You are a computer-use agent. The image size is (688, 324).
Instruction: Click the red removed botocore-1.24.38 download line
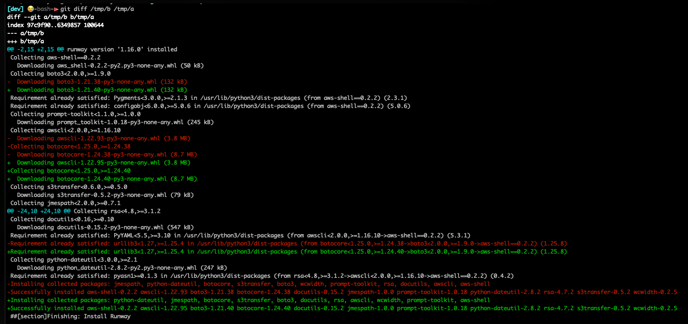pos(102,155)
